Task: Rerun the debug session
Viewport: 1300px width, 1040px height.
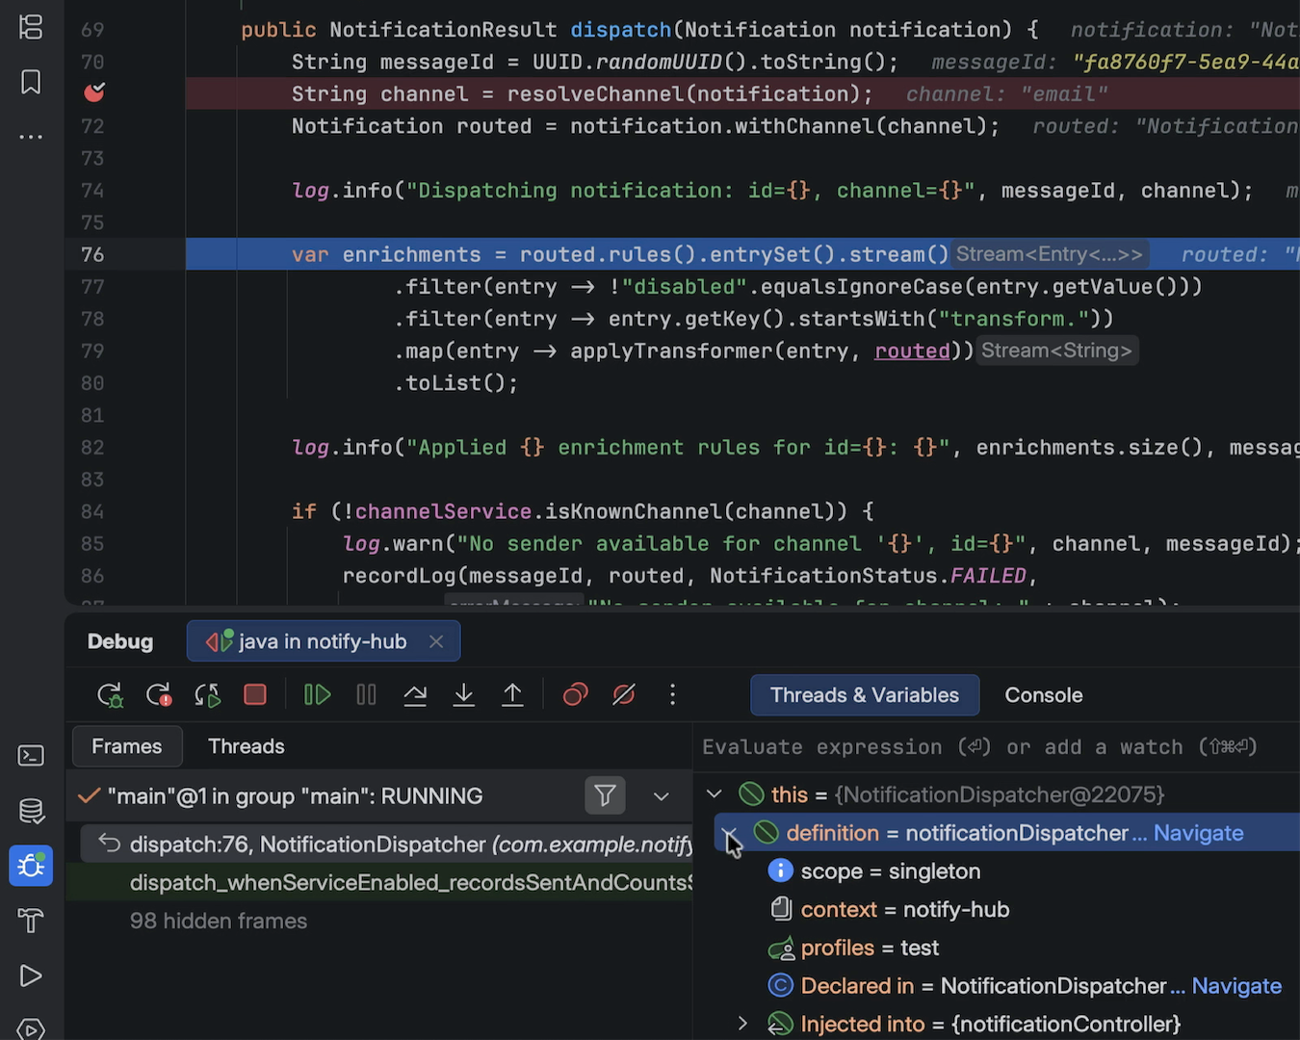Action: [x=110, y=695]
